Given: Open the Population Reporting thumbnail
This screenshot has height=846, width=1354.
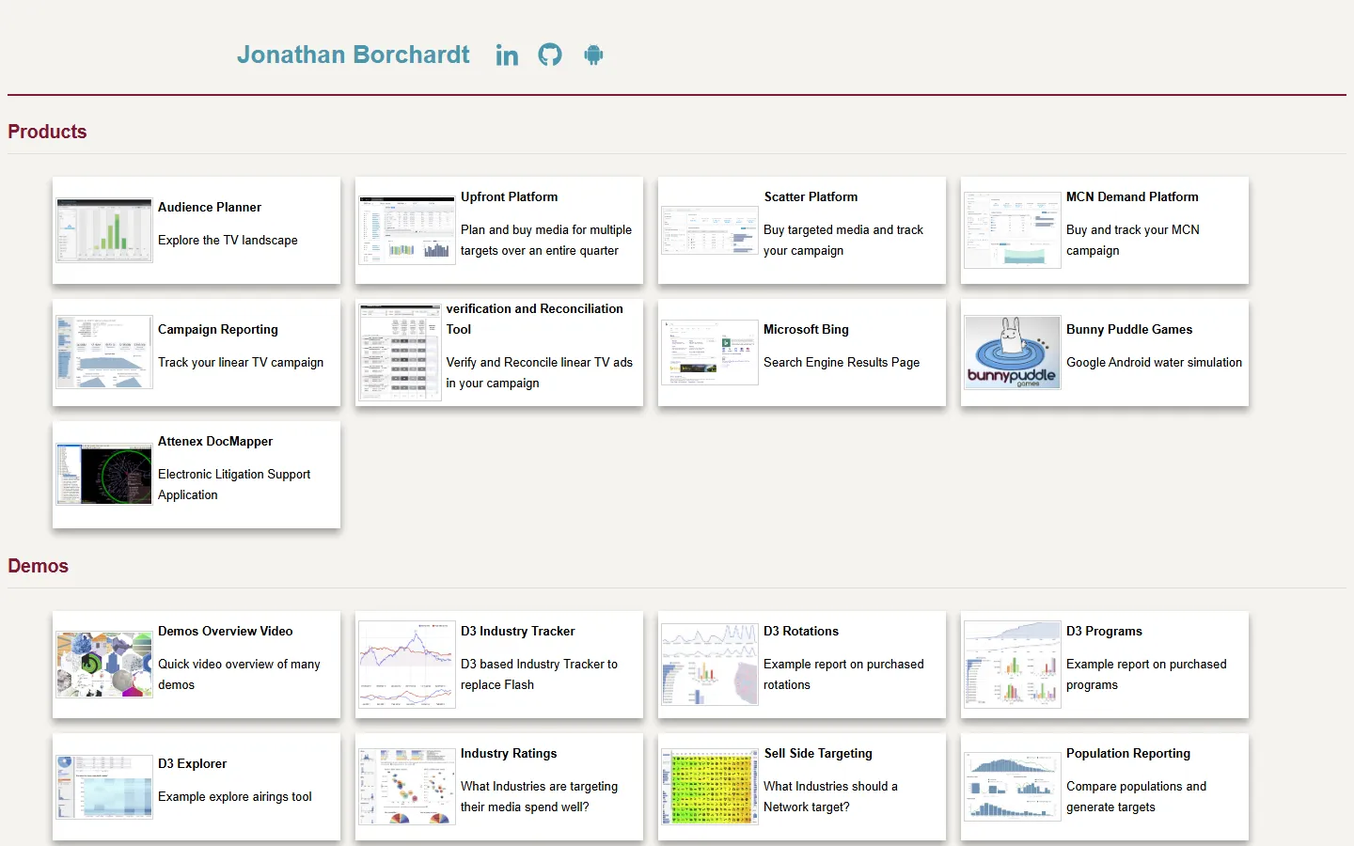Looking at the screenshot, I should click(x=1013, y=787).
